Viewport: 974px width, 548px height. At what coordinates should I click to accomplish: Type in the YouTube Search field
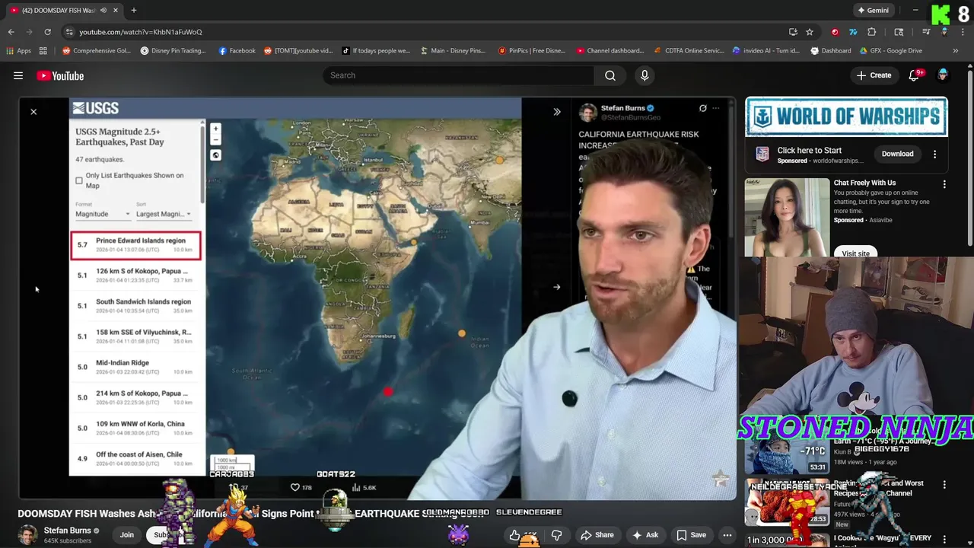(459, 75)
